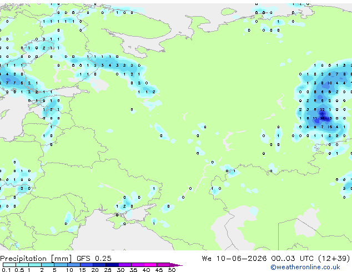352x272 pixels.
Task: Click the '00..03 UTC' time text
Action: click(292, 259)
